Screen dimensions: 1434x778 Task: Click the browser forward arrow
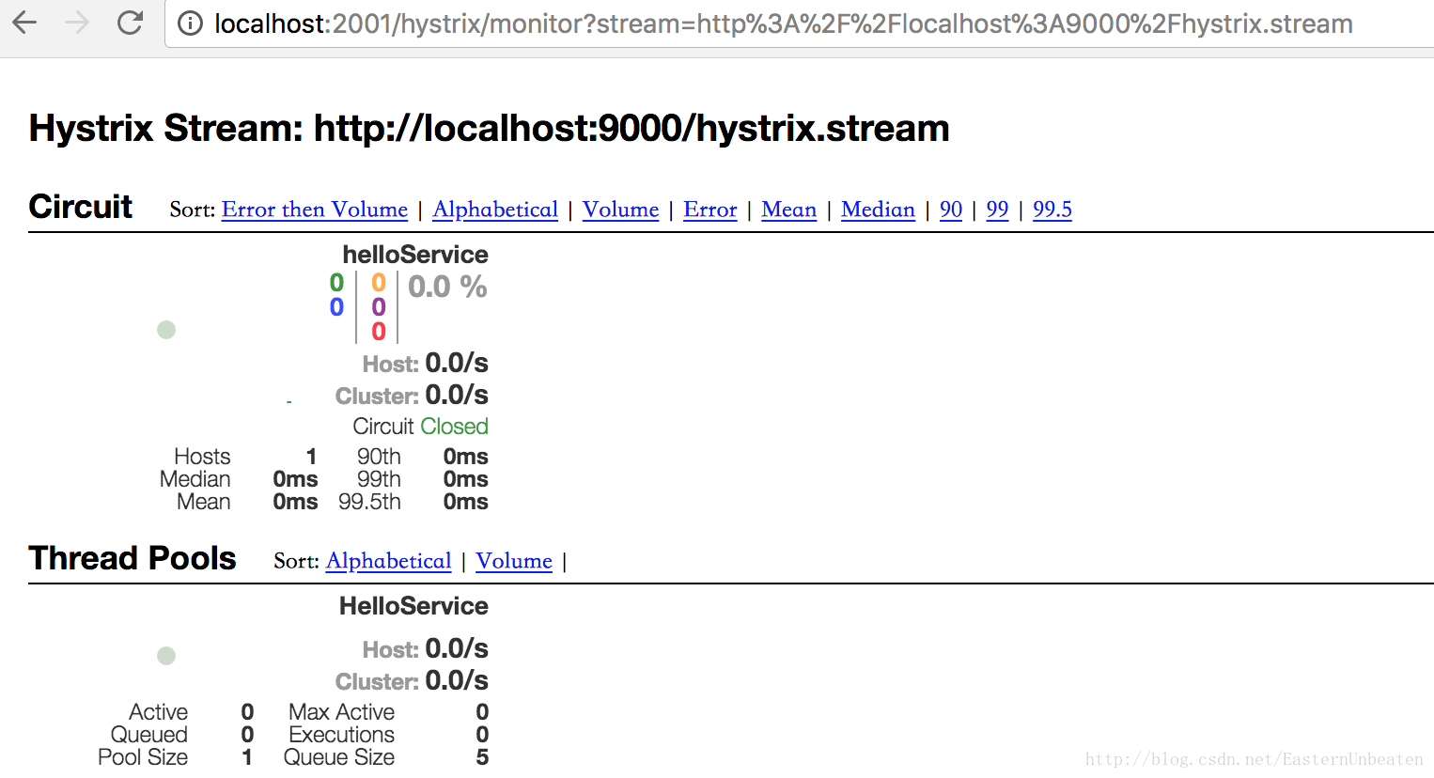coord(77,23)
